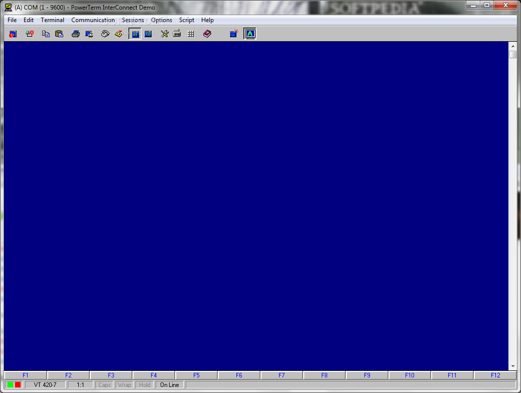
Task: Click the F9 soft function key
Action: 367,375
